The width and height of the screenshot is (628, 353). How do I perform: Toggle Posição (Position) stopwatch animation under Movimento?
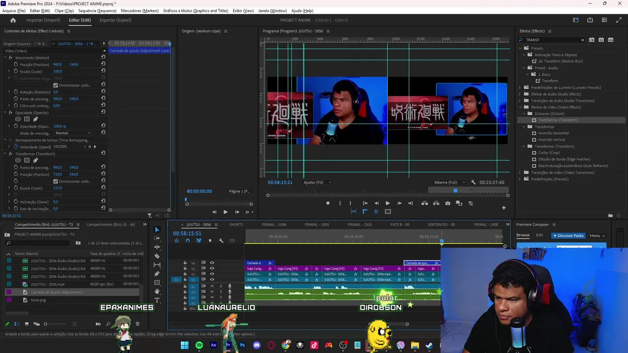[16, 64]
